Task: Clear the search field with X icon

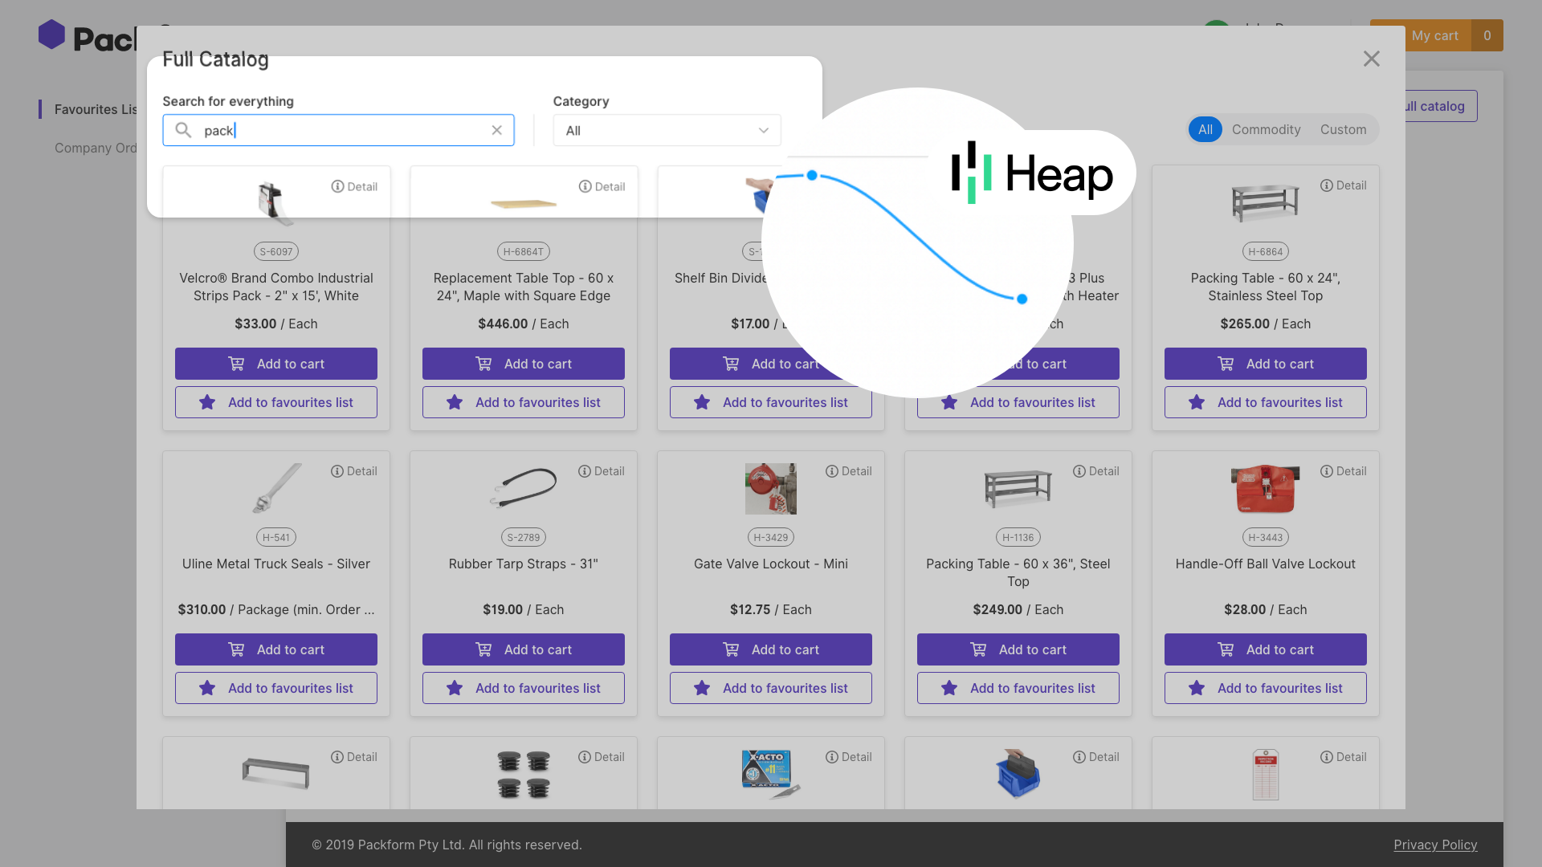Action: point(496,130)
